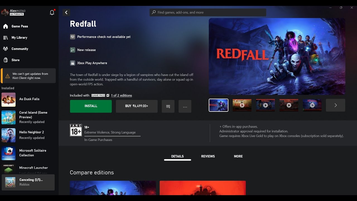Click the add-to-queue list icon button
This screenshot has width=357, height=201.
coord(168,106)
